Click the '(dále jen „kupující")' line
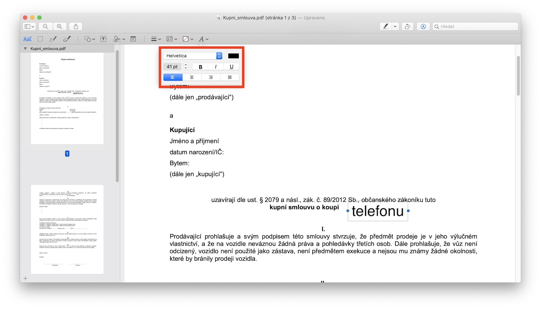 197,174
